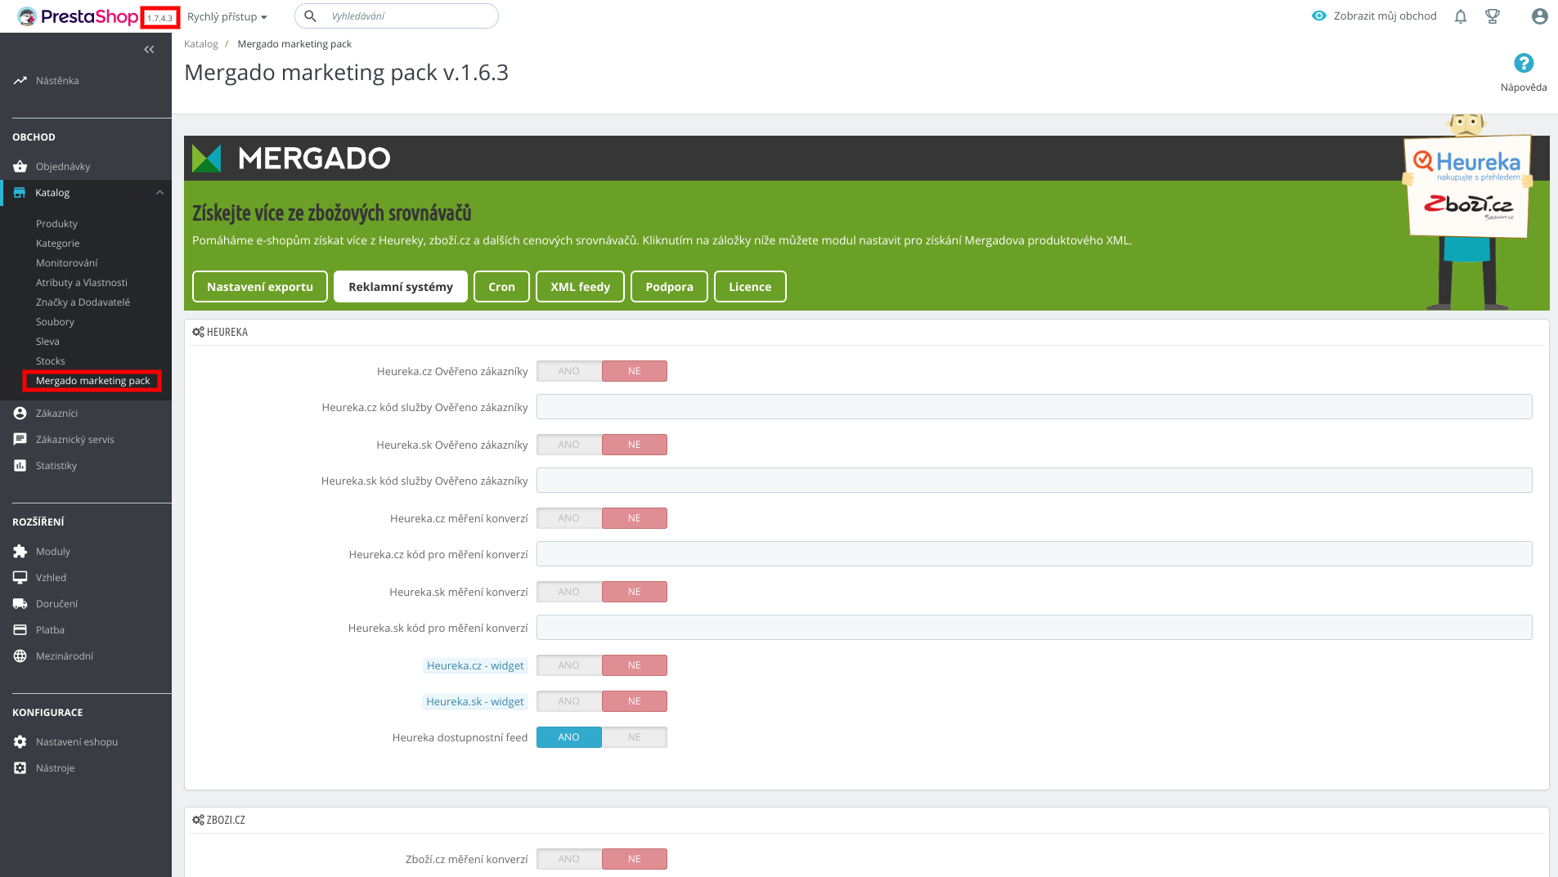The image size is (1558, 877).
Task: Click the Moduly puzzle piece icon
Action: pos(20,552)
